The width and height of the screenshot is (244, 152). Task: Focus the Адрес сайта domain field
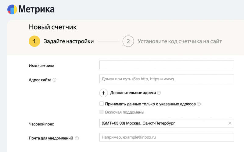click(167, 79)
